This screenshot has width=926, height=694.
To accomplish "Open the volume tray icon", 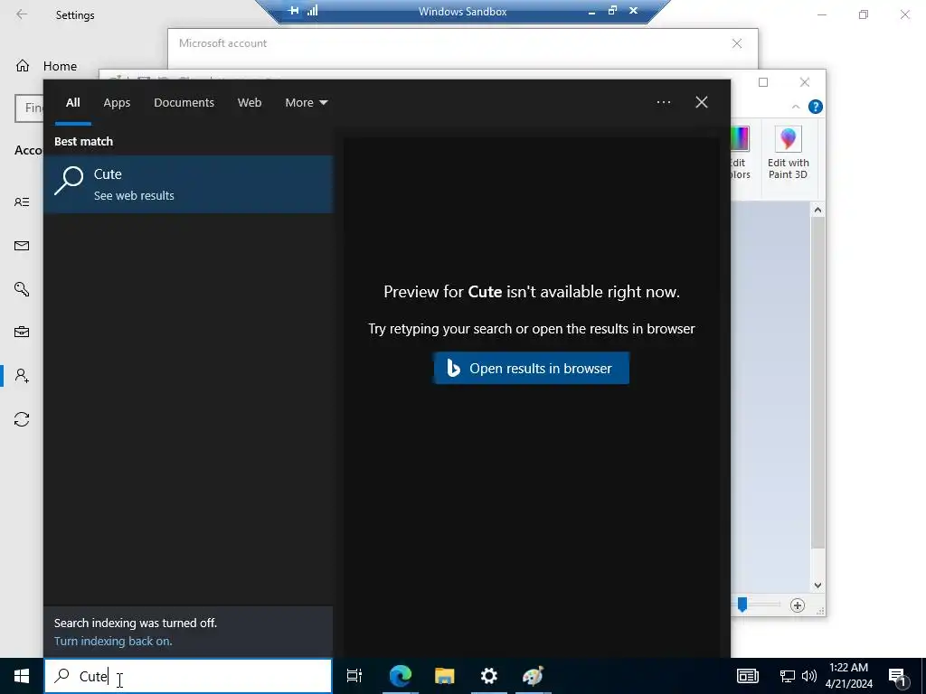I will click(809, 676).
